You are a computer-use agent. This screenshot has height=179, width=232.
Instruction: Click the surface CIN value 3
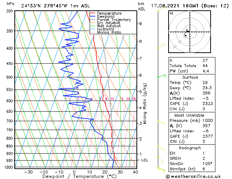(x=204, y=109)
